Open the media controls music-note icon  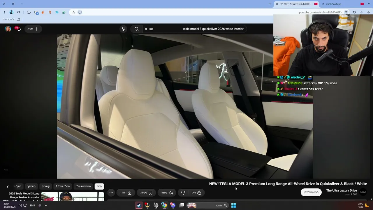coord(19,12)
